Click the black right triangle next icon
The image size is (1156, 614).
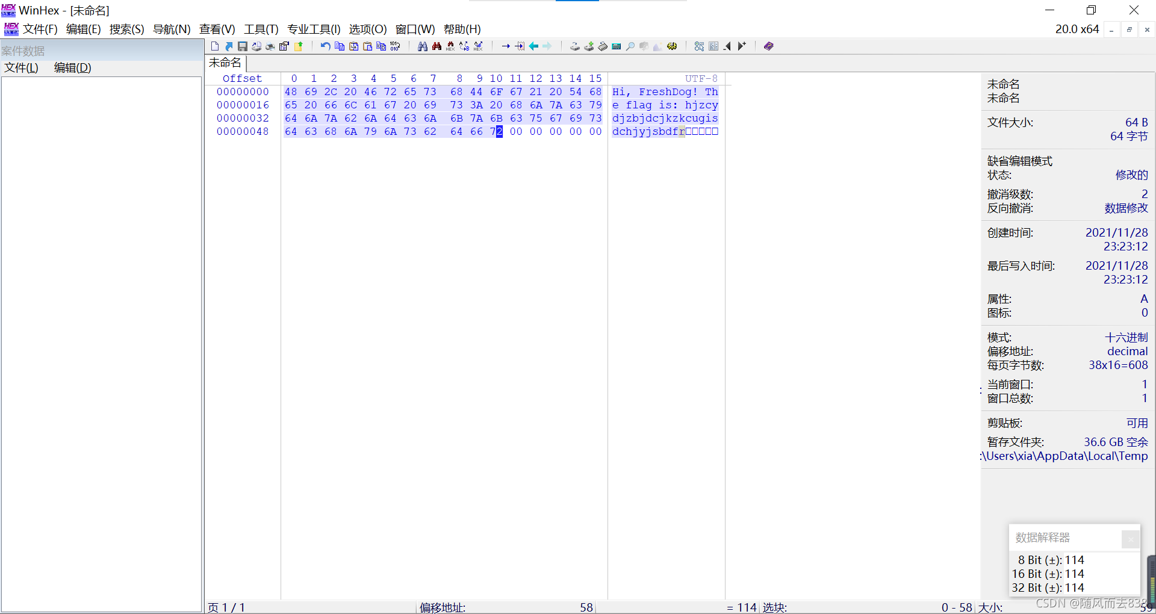pyautogui.click(x=742, y=46)
